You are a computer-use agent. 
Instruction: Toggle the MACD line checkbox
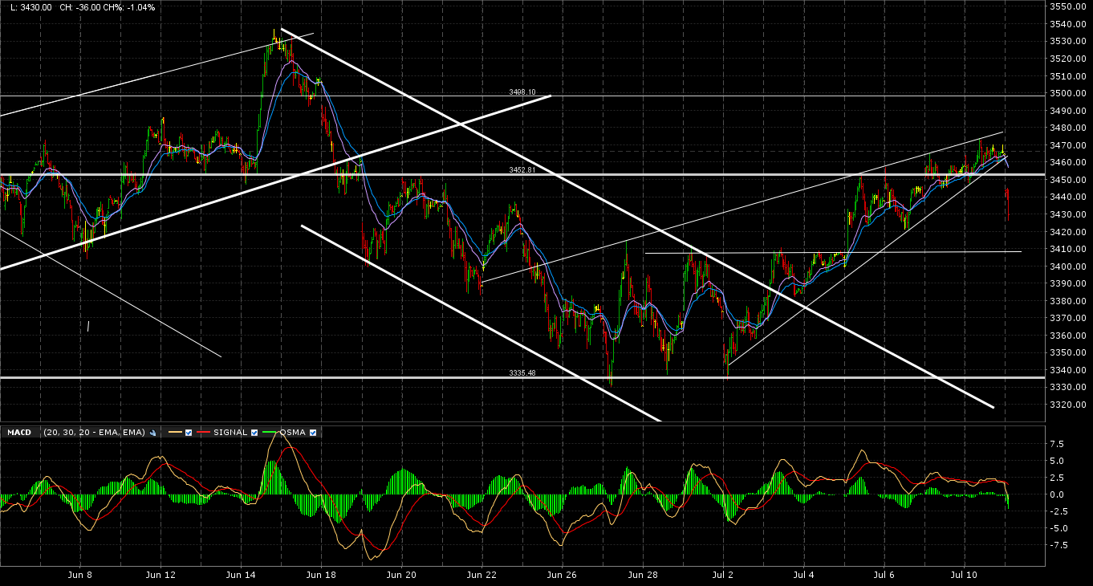(x=188, y=433)
